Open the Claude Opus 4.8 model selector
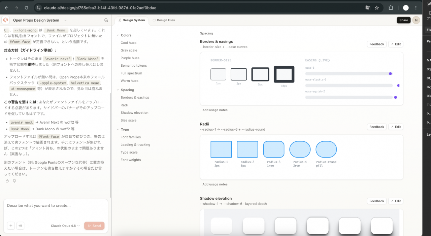Viewport: 431px width, 236px height. tap(65, 226)
